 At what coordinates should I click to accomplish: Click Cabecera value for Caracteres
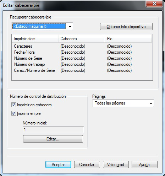pyautogui.click(x=73, y=46)
